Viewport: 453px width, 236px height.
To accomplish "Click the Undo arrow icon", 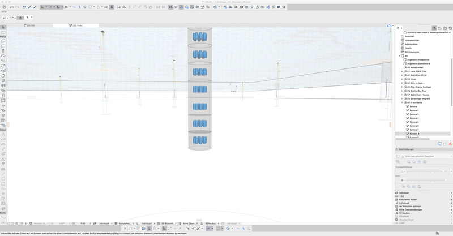I will [x=11, y=7].
